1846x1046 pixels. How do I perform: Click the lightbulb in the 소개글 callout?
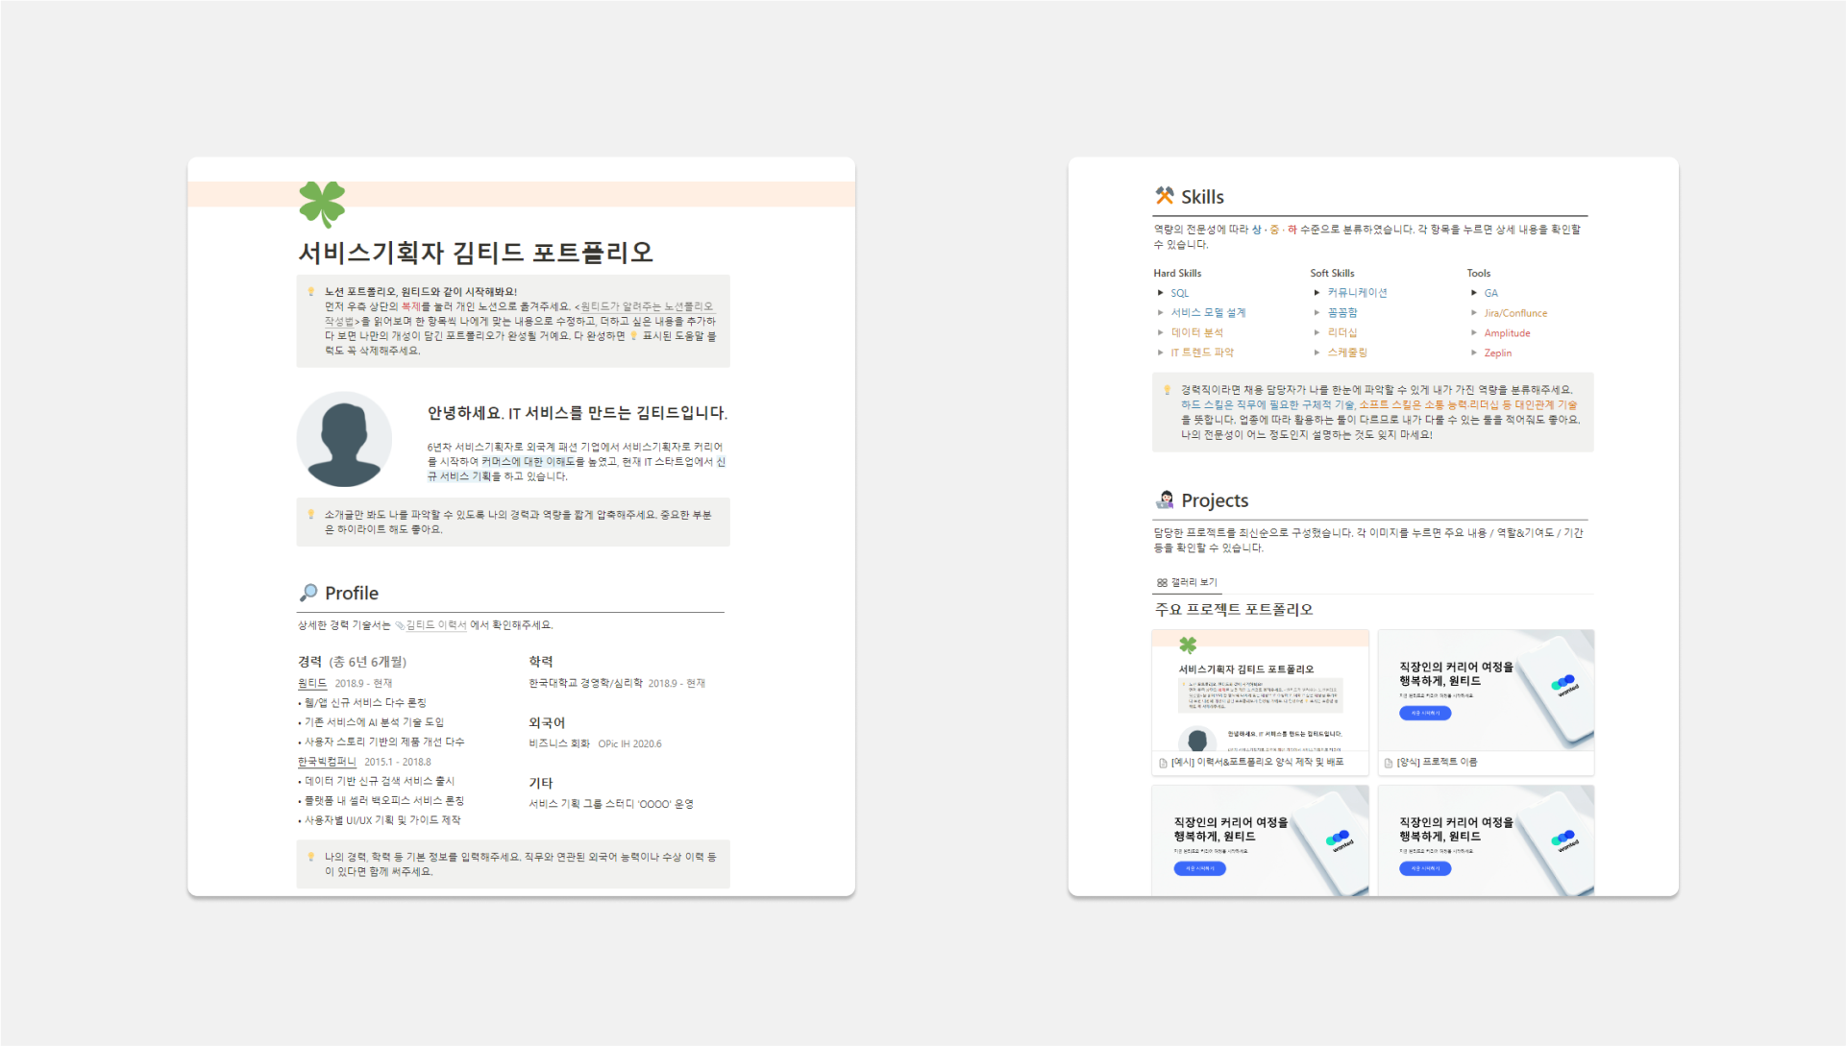(310, 514)
